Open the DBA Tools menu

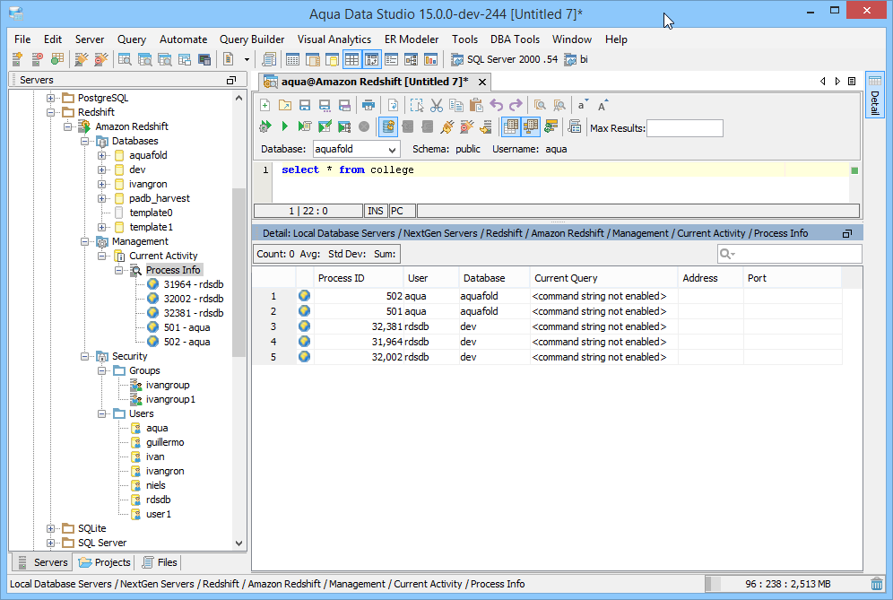[515, 39]
